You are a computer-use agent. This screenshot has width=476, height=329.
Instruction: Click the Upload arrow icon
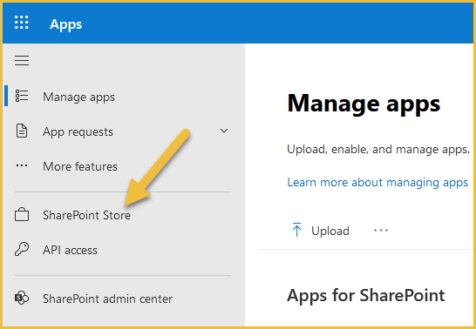point(296,229)
